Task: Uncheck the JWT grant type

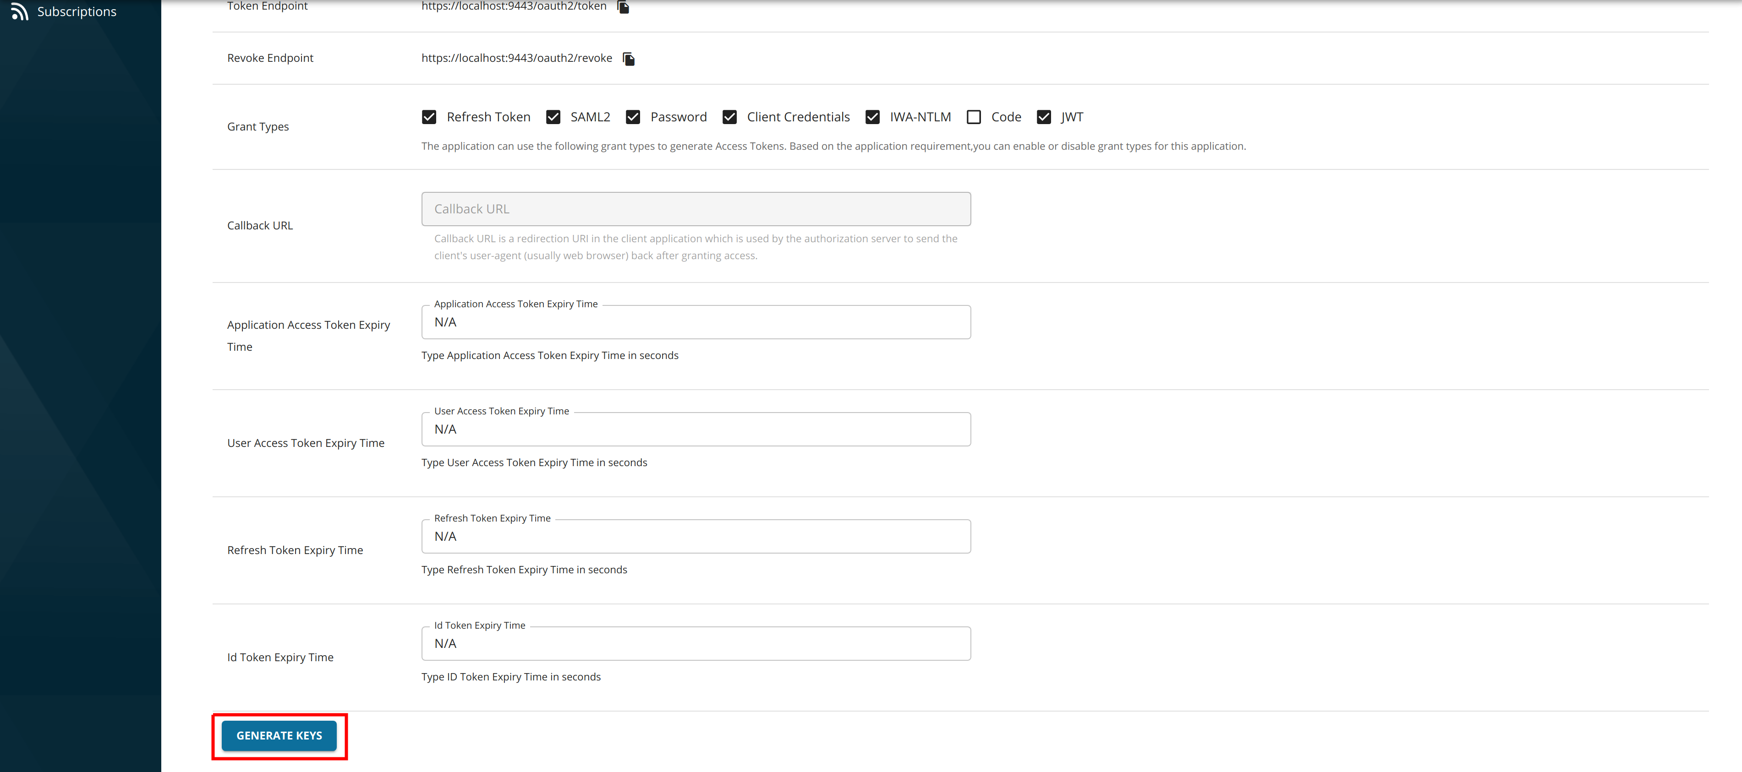Action: click(1043, 117)
